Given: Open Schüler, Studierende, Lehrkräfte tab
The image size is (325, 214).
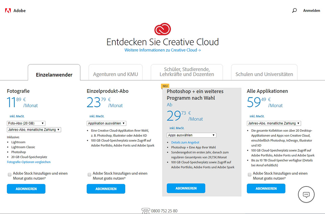Looking at the screenshot, I should coord(187,72).
